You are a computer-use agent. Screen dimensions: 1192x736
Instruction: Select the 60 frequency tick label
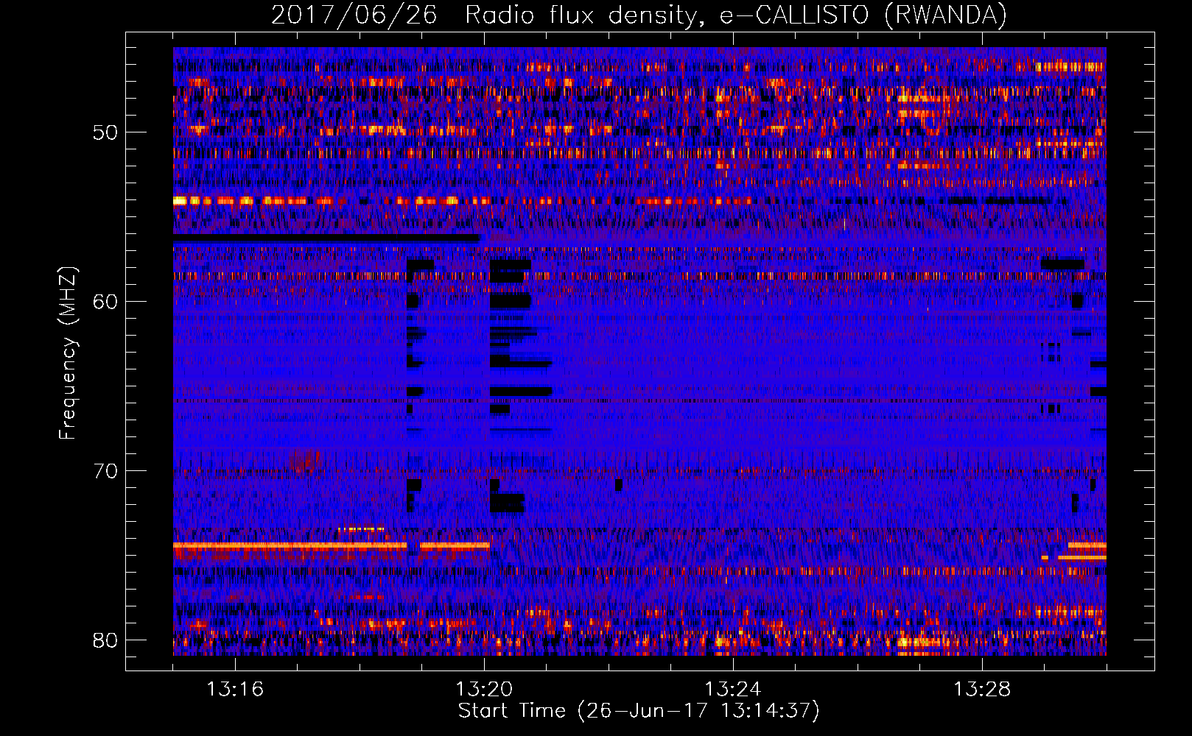(x=105, y=302)
